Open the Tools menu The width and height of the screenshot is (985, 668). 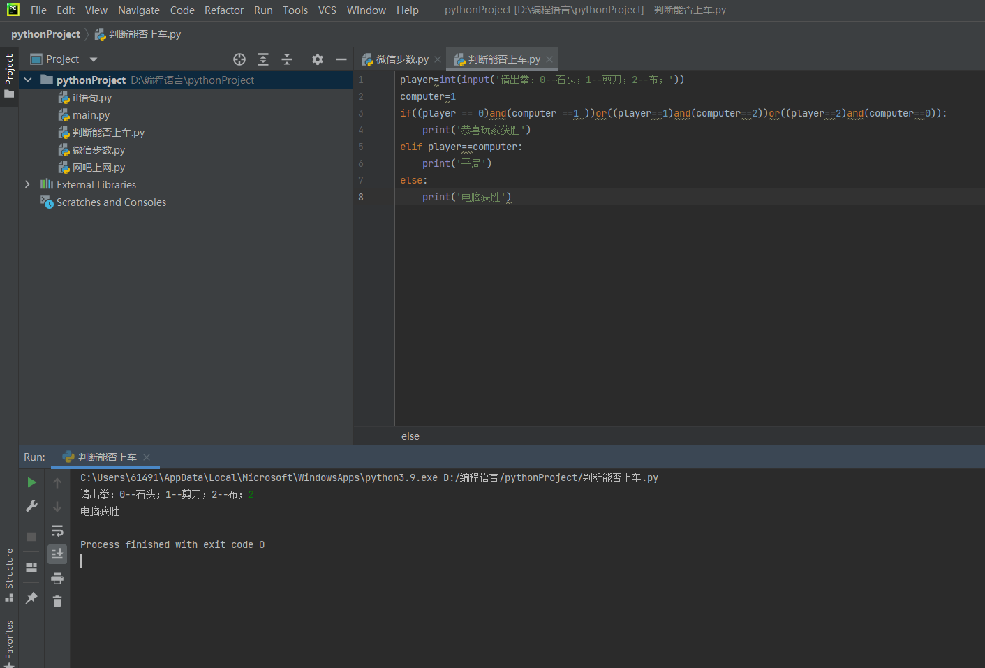(x=295, y=10)
